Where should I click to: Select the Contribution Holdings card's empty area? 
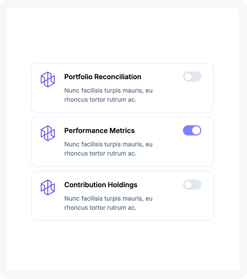click(x=183, y=207)
